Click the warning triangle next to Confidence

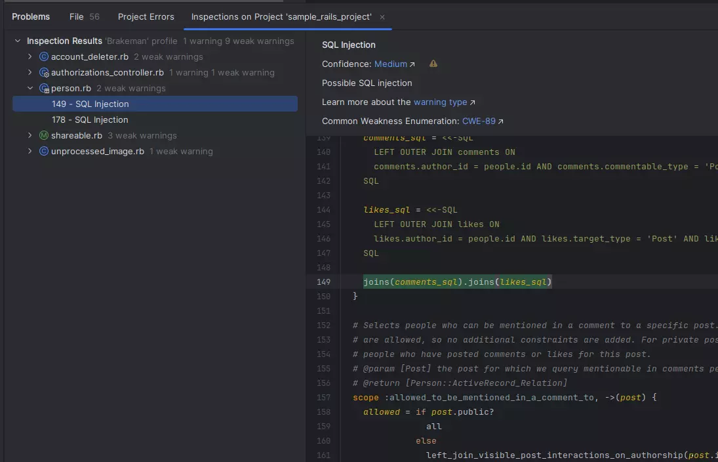point(433,64)
